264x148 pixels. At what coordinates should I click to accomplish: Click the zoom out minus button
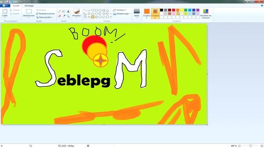[x=239, y=146]
